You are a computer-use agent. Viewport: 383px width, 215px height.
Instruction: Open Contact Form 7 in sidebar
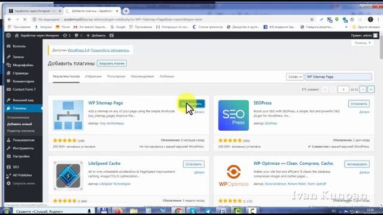pyautogui.click(x=24, y=90)
